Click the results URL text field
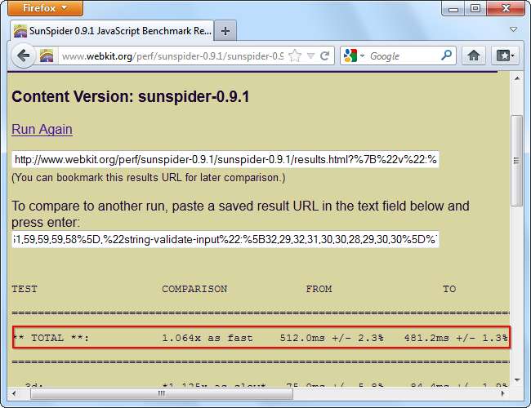 [225, 159]
